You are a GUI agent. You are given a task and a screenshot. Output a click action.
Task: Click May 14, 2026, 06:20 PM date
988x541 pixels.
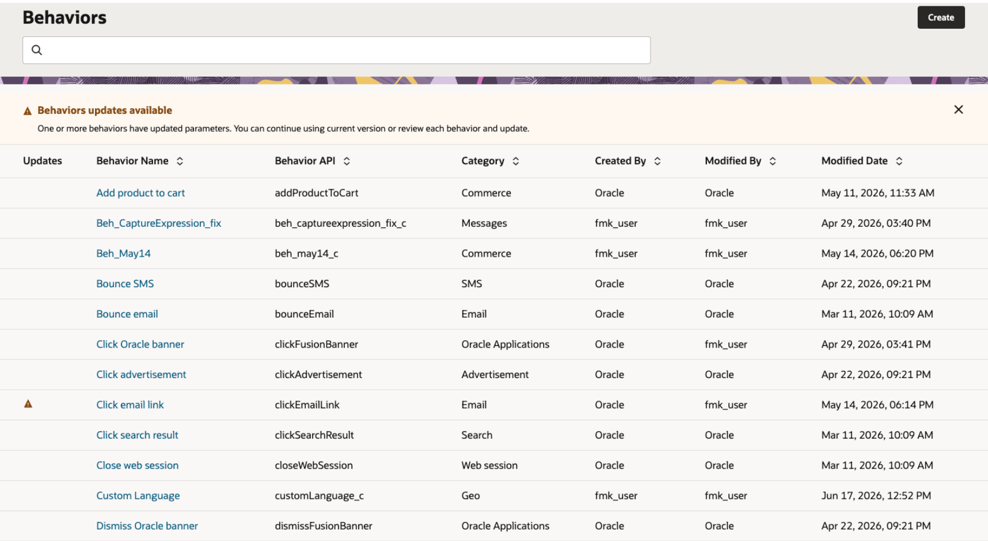[877, 253]
